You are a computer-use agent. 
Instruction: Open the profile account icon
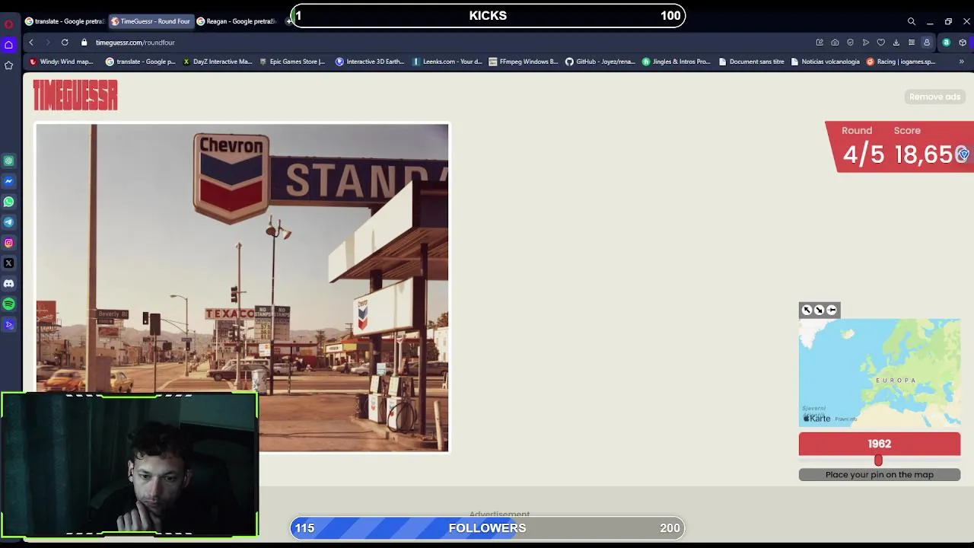[x=927, y=43]
